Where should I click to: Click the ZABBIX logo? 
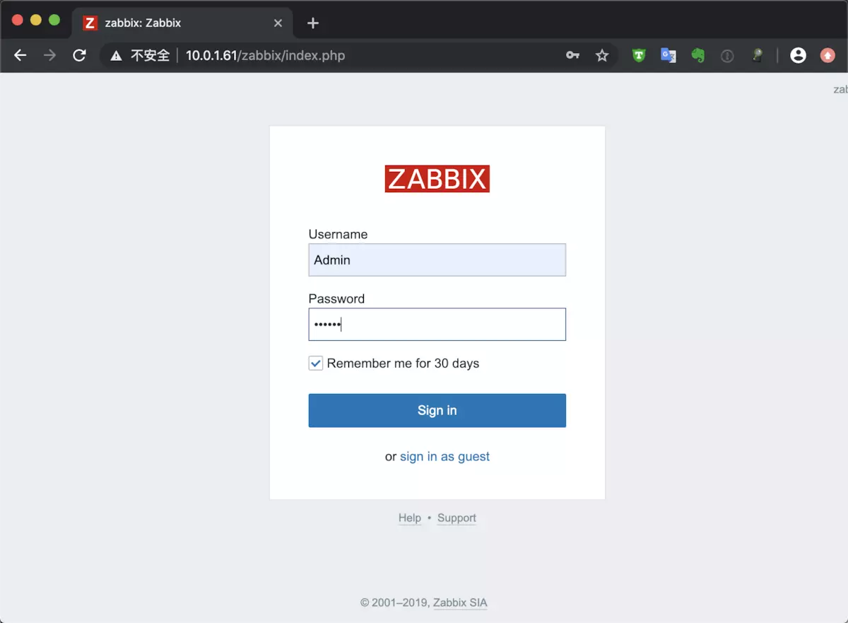point(437,179)
